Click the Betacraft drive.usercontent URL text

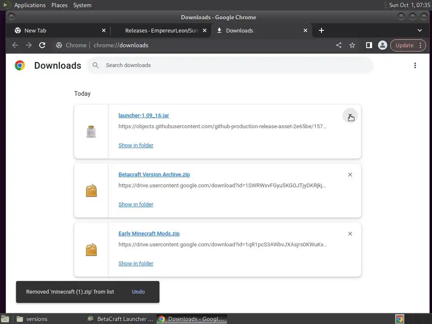click(222, 186)
